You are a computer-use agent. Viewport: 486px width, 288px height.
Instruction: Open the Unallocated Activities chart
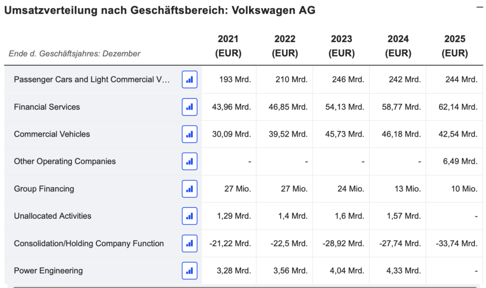click(x=189, y=216)
